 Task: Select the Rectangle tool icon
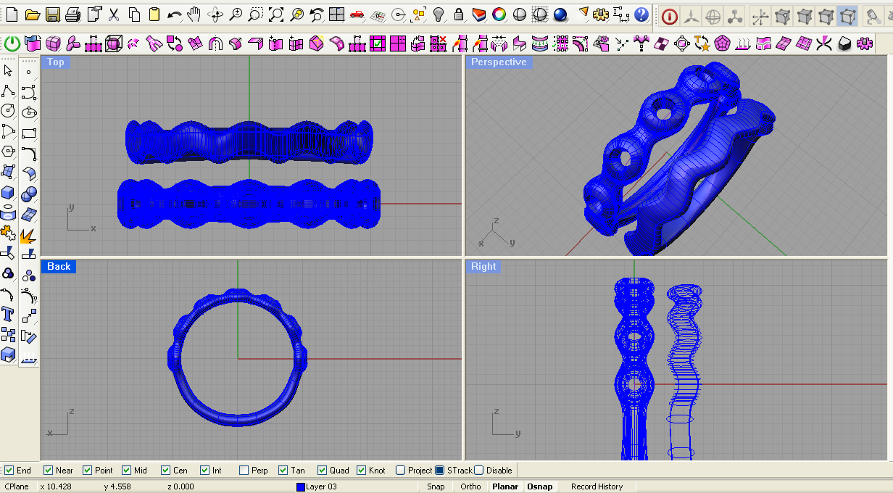[x=28, y=132]
